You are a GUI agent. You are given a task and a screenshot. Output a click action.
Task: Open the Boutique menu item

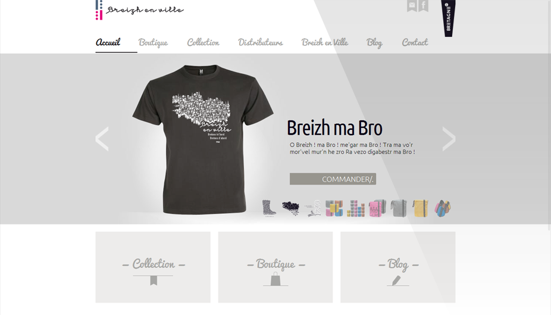(x=153, y=42)
